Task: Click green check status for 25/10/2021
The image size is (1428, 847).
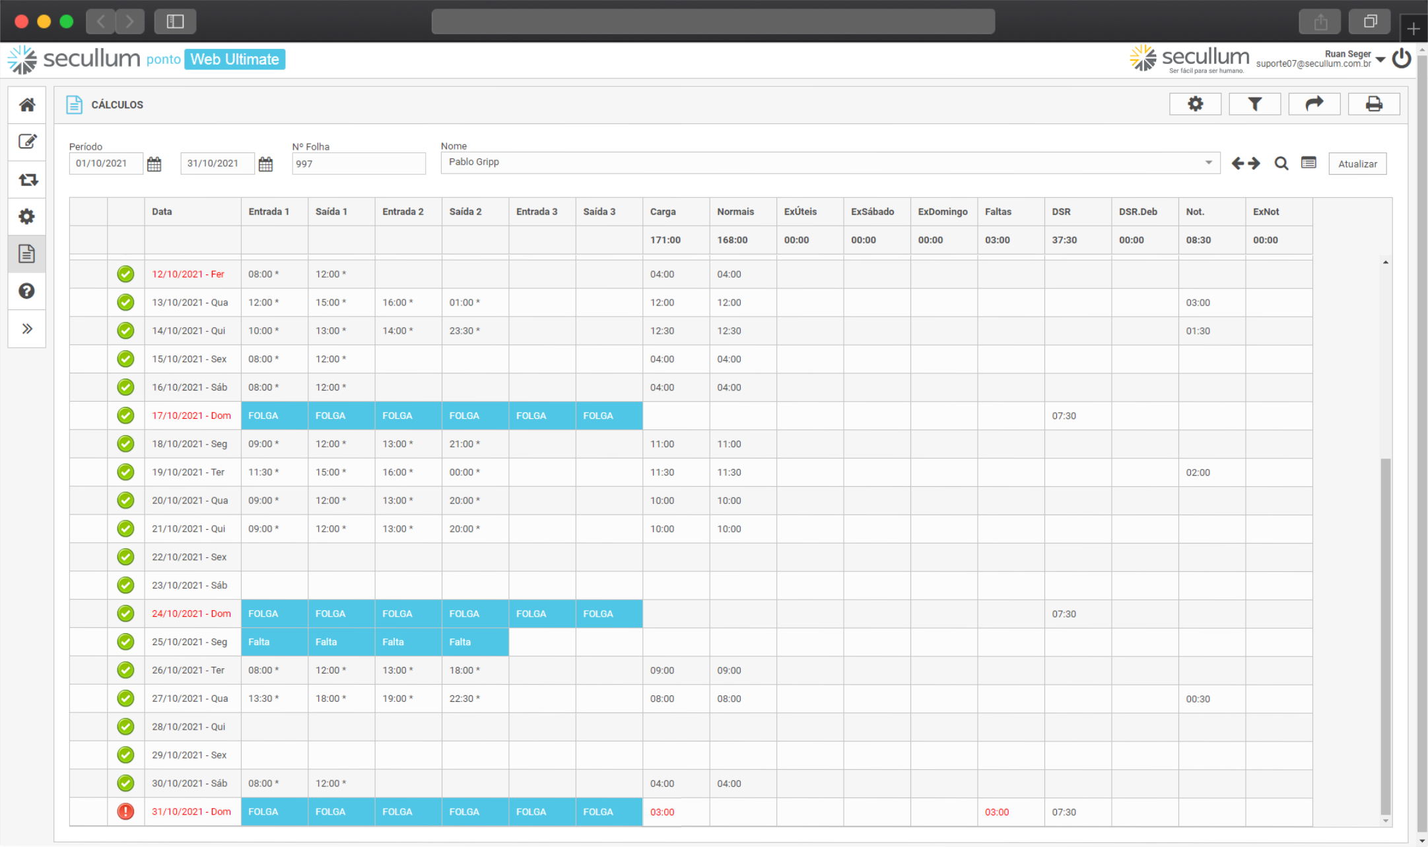Action: click(125, 642)
